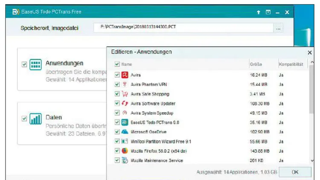Screen dimensions: 320x180
Task: Click the Avira System Speedup icon
Action: [x=125, y=113]
